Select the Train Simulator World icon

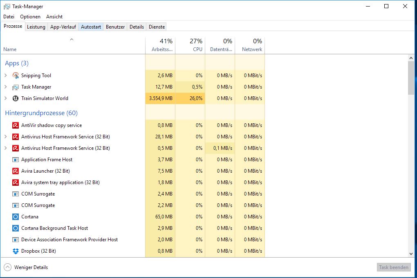pos(16,98)
